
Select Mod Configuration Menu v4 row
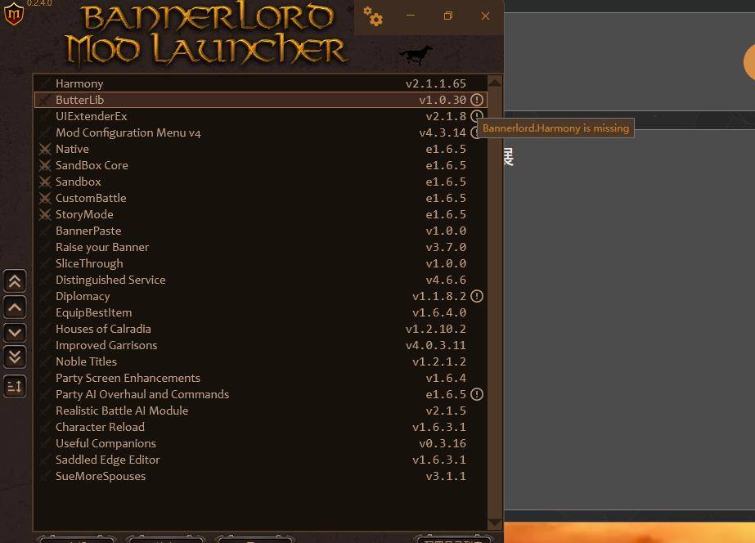260,132
